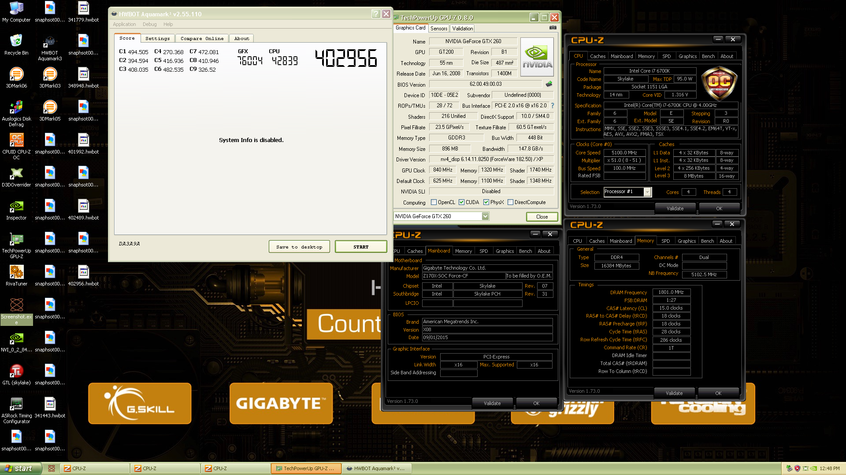Image resolution: width=846 pixels, height=475 pixels.
Task: Enable the OpenCL checkbox in GPU-Z
Action: tap(434, 202)
